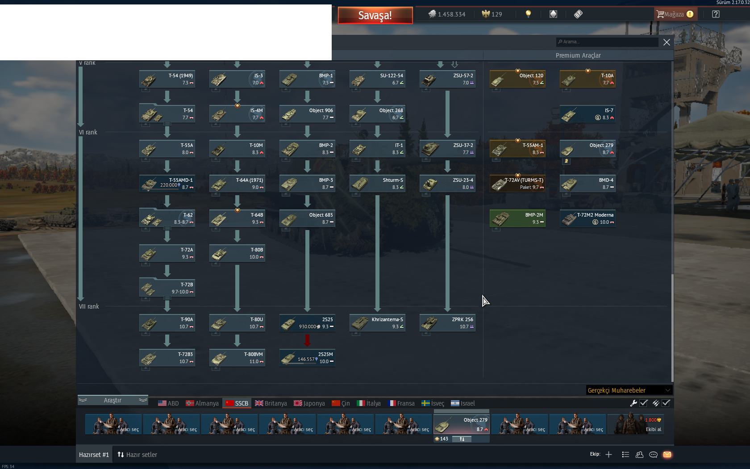Select the IS-3 tank card
The width and height of the screenshot is (750, 469).
[237, 79]
